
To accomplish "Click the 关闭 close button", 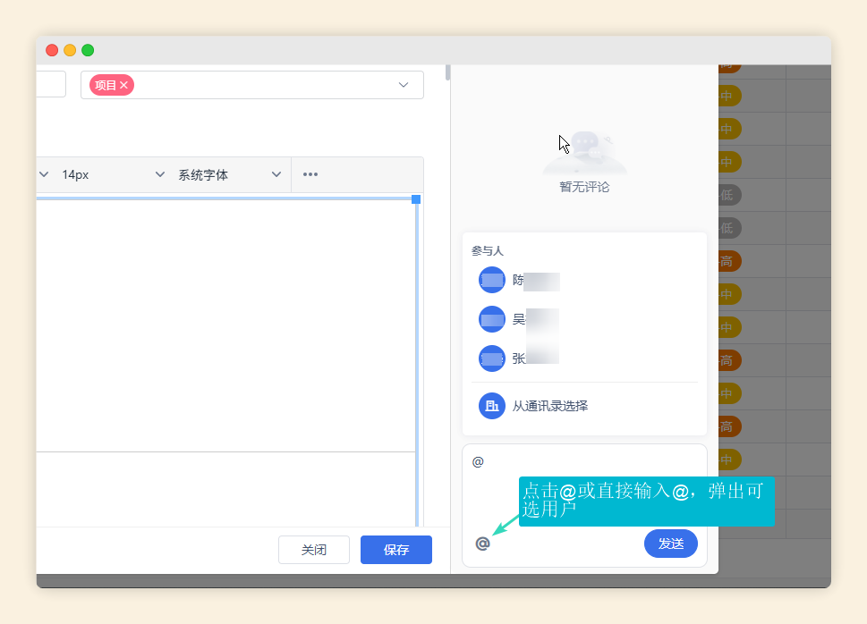I will [x=314, y=549].
